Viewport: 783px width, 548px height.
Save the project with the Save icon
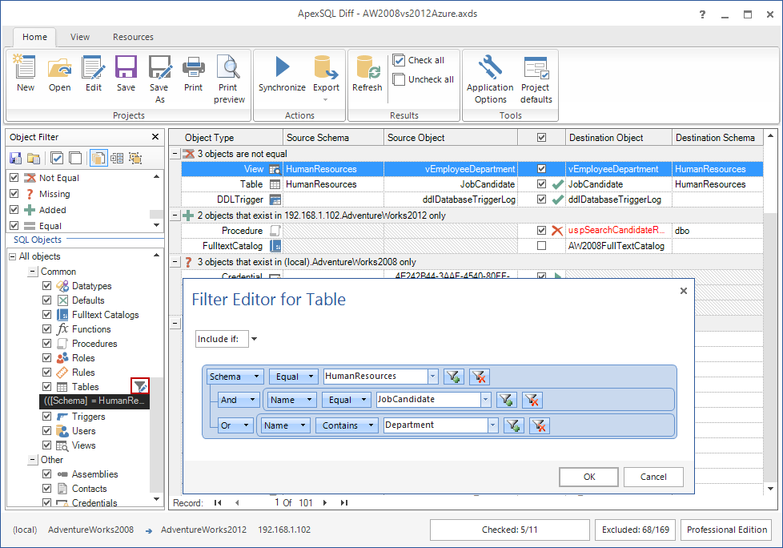pyautogui.click(x=126, y=67)
